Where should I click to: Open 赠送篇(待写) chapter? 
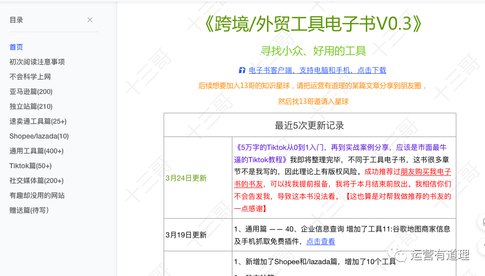click(29, 210)
